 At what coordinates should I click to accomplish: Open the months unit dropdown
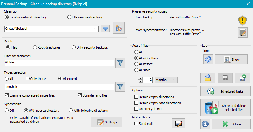(x=166, y=80)
